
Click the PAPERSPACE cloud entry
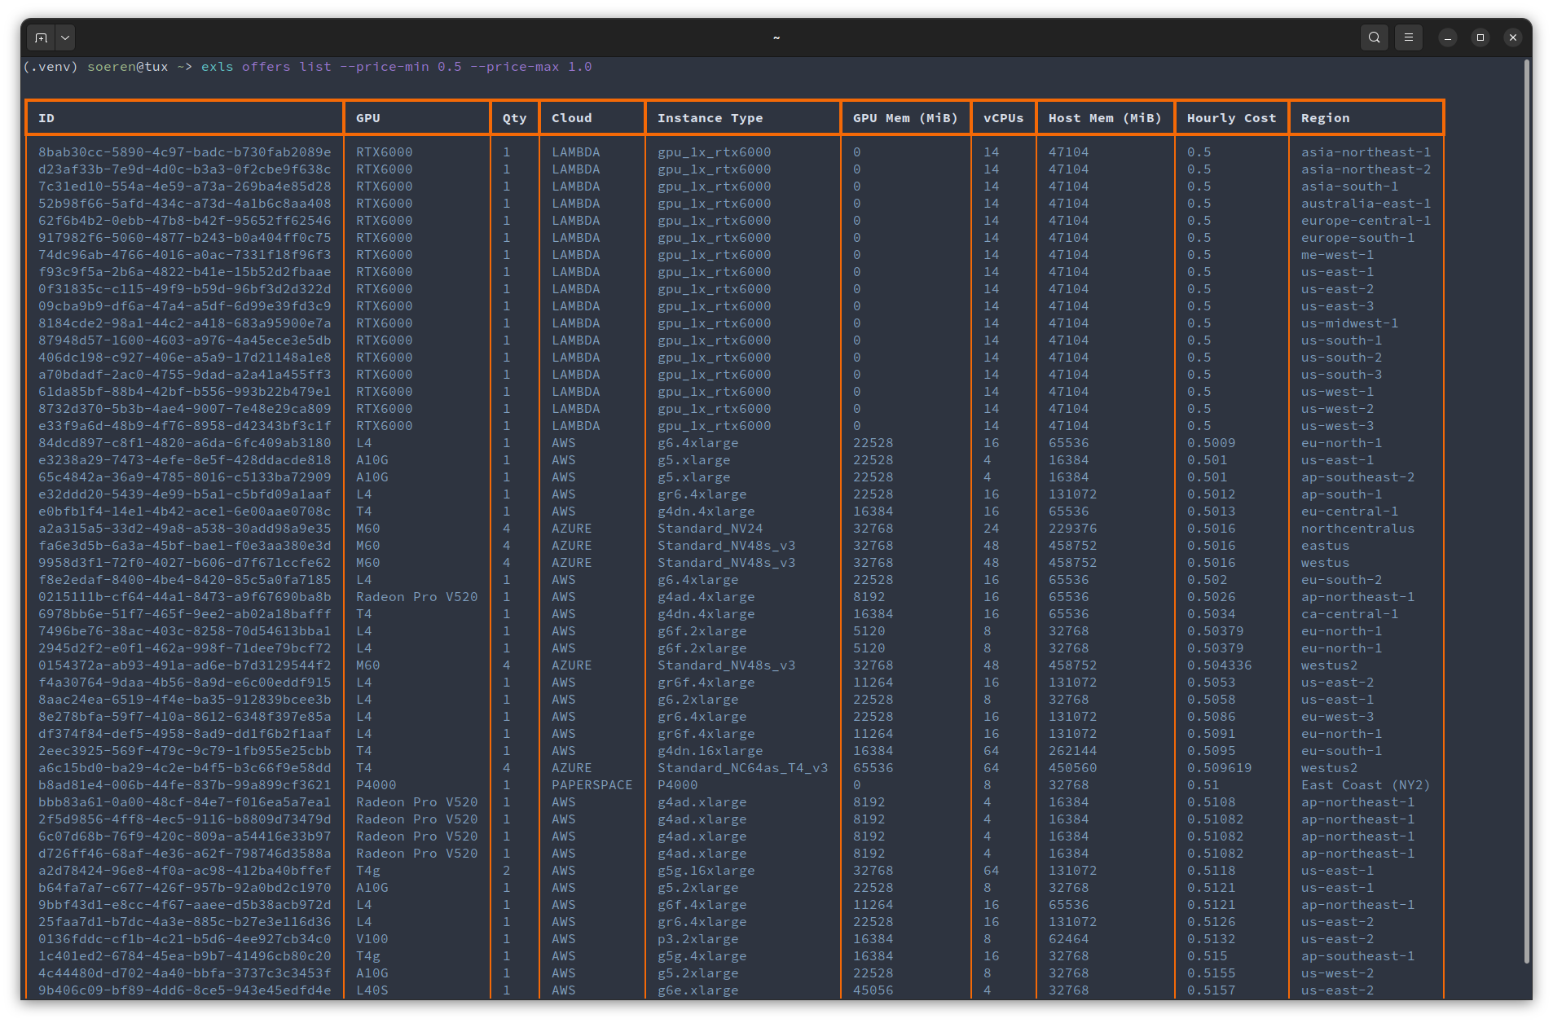[x=592, y=785]
